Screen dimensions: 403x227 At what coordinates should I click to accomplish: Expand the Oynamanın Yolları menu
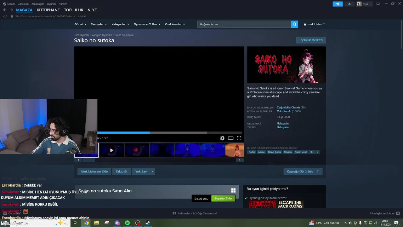(147, 24)
